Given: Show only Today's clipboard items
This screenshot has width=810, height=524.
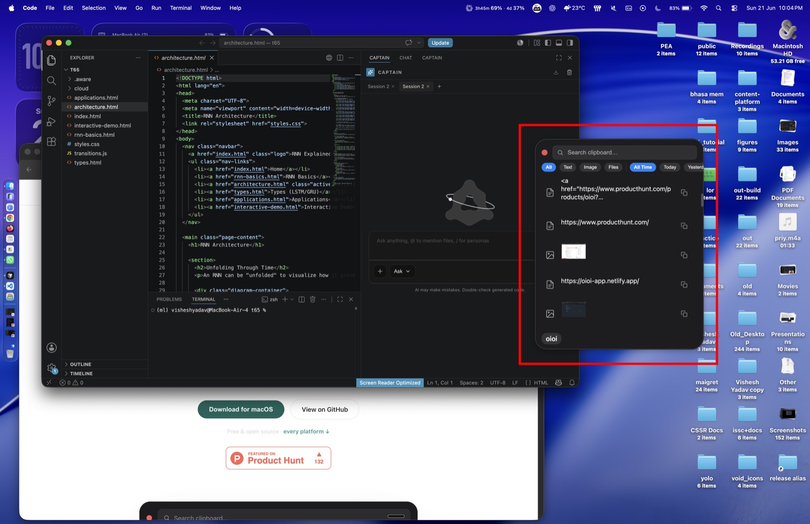Looking at the screenshot, I should click(x=670, y=167).
